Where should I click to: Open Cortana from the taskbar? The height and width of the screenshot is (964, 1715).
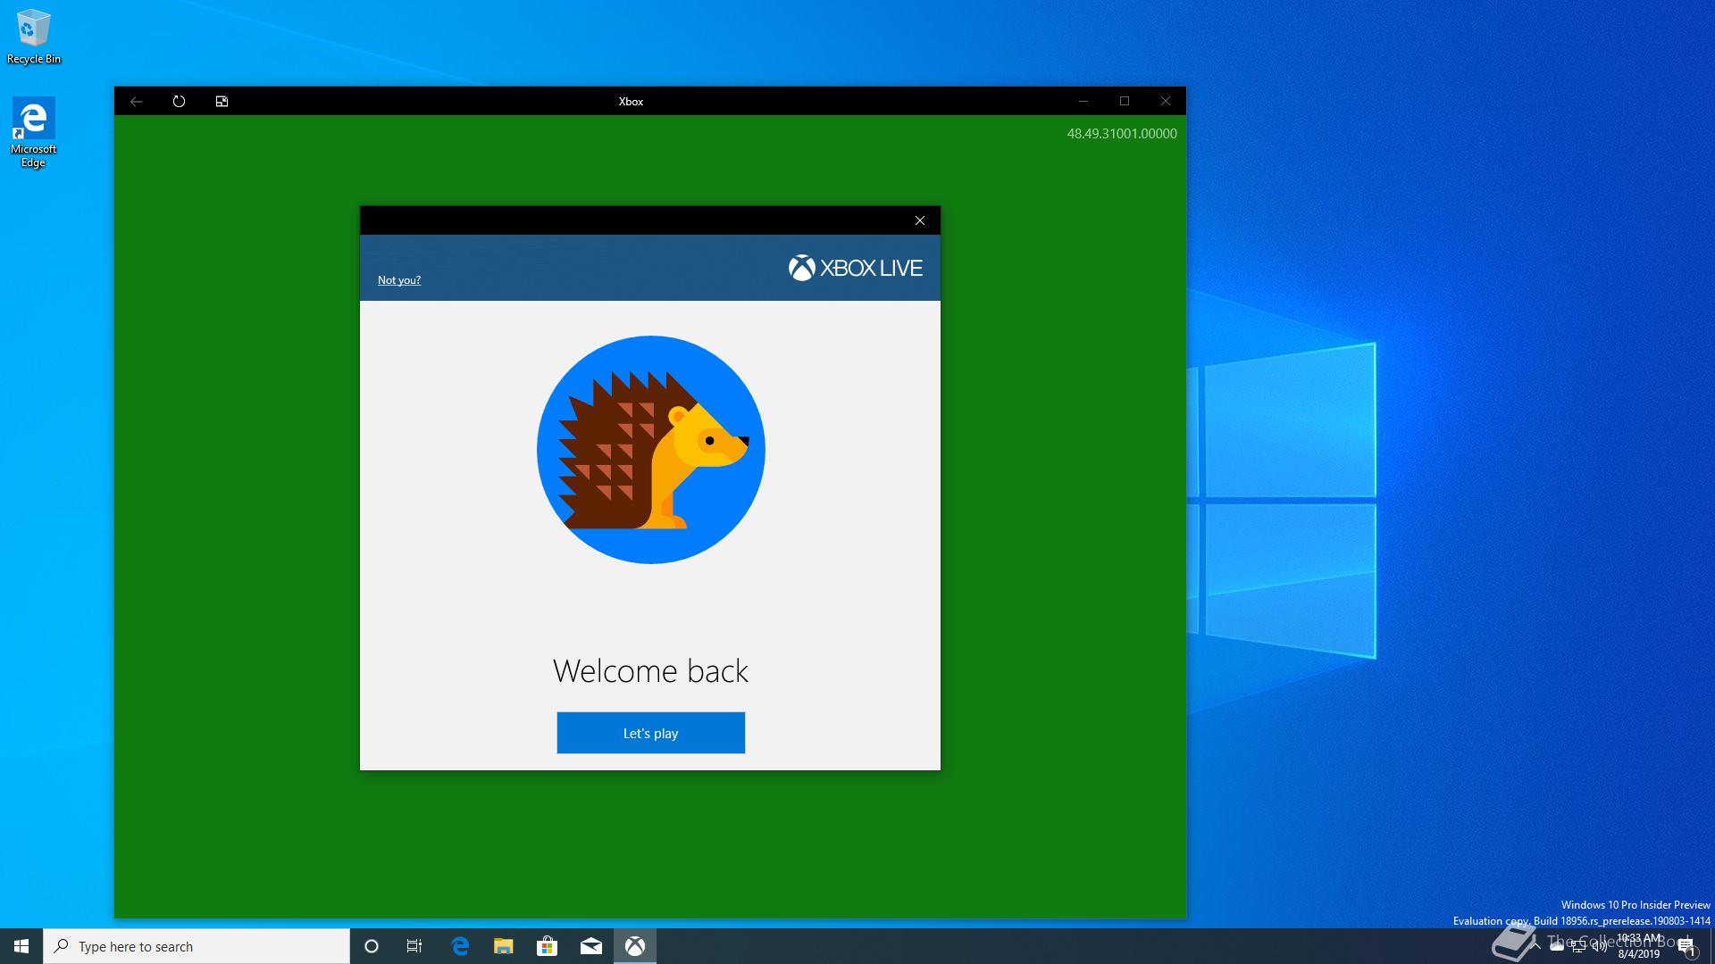(372, 946)
